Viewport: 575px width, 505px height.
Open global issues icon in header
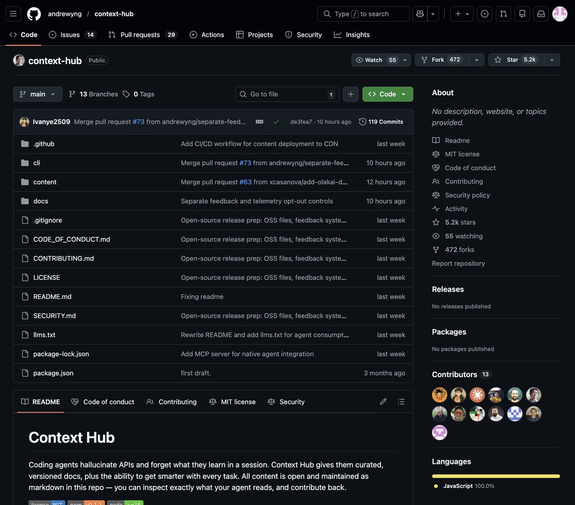tap(485, 14)
